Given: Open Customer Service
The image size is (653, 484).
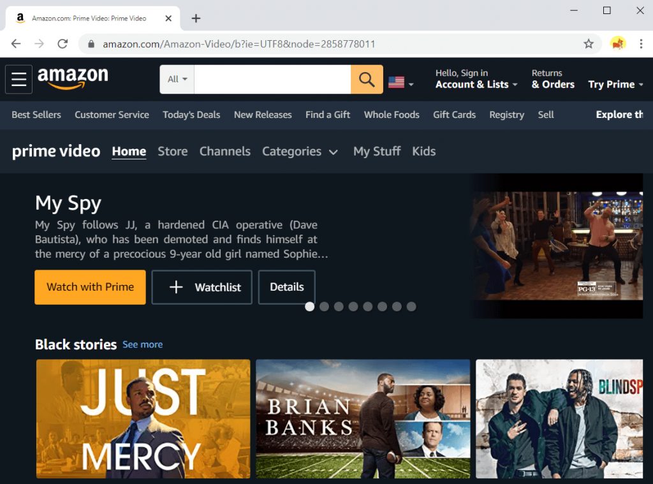Looking at the screenshot, I should click(x=112, y=115).
